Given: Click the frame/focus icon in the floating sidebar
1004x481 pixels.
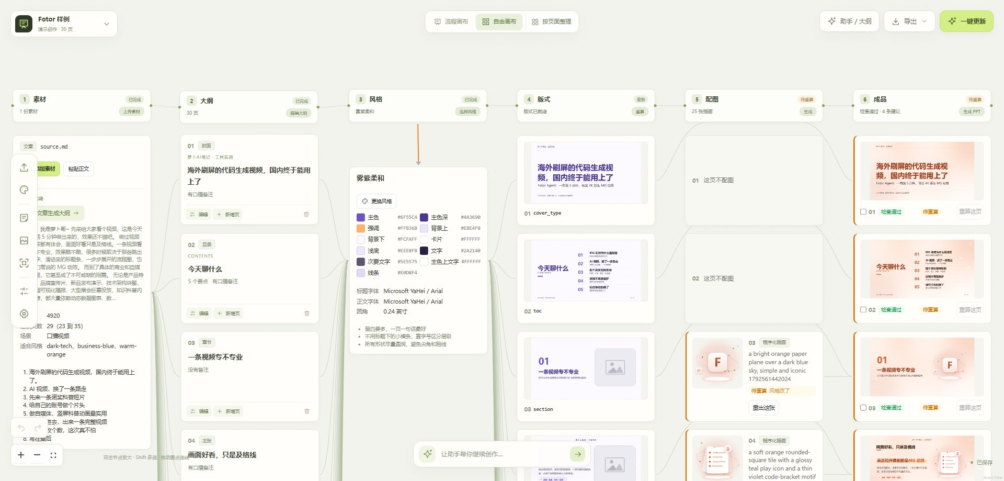Looking at the screenshot, I should 24,263.
